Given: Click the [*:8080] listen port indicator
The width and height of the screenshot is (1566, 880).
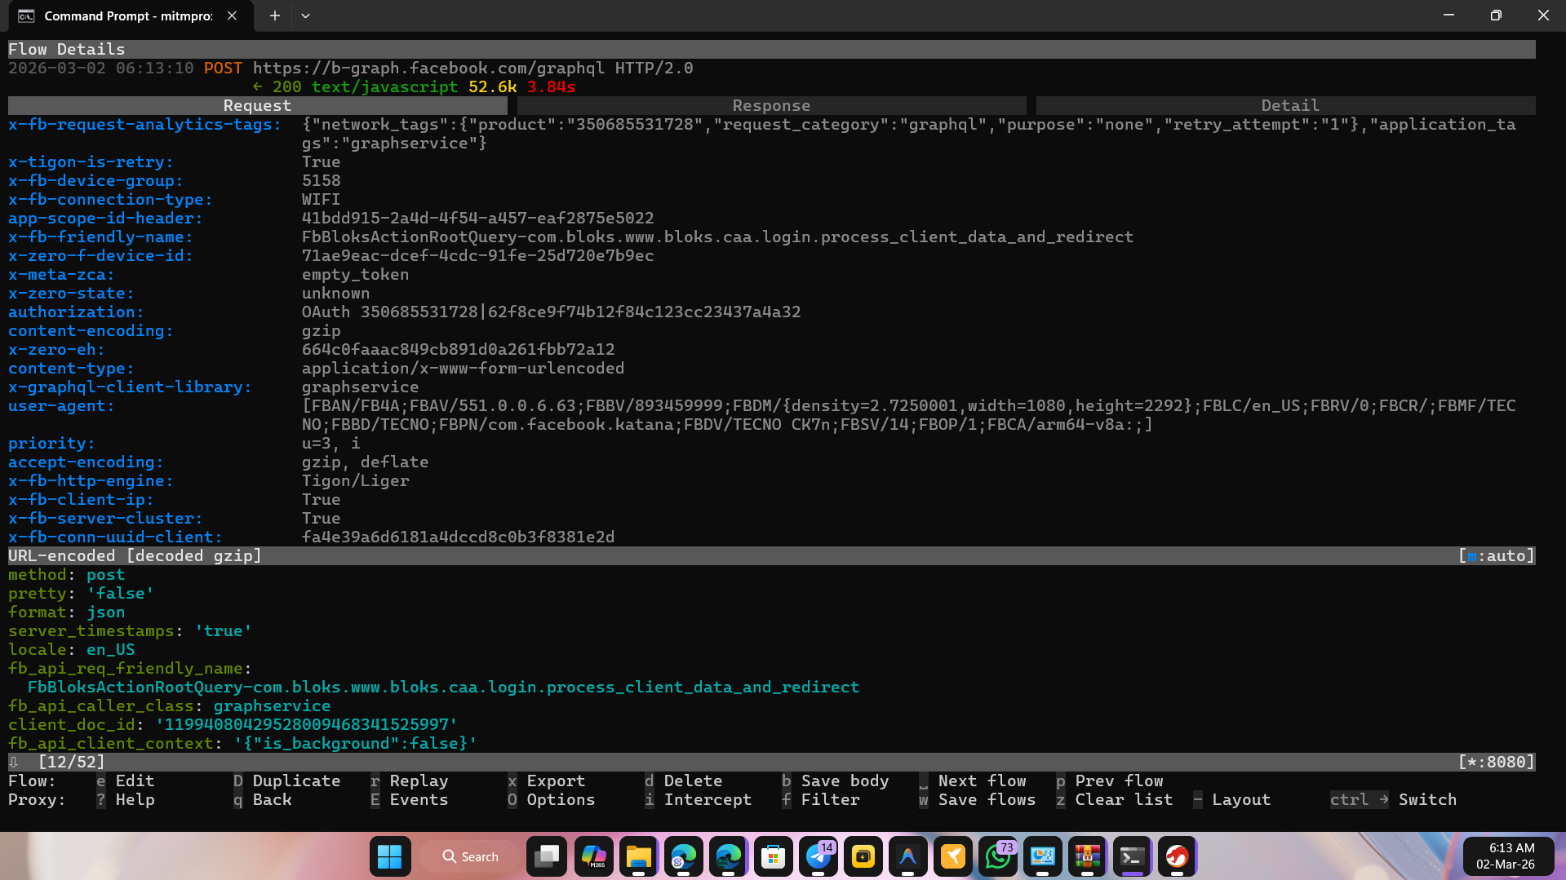Looking at the screenshot, I should click(x=1496, y=762).
